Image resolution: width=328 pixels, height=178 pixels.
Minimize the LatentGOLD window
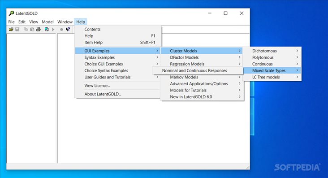coord(210,13)
